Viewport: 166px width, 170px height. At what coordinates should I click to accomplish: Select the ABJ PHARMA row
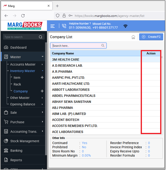(x=105, y=108)
